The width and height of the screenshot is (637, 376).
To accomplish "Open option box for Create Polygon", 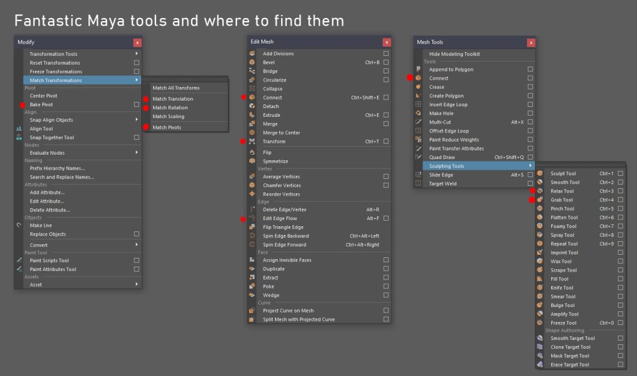I will pos(530,96).
